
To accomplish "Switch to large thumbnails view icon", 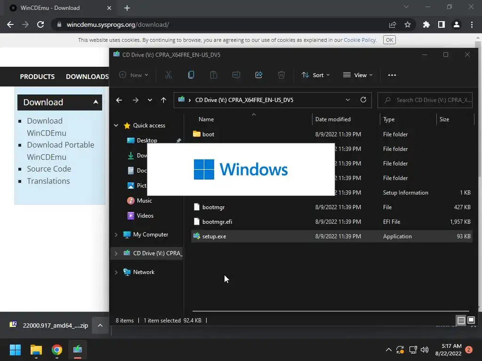I will pos(471,321).
